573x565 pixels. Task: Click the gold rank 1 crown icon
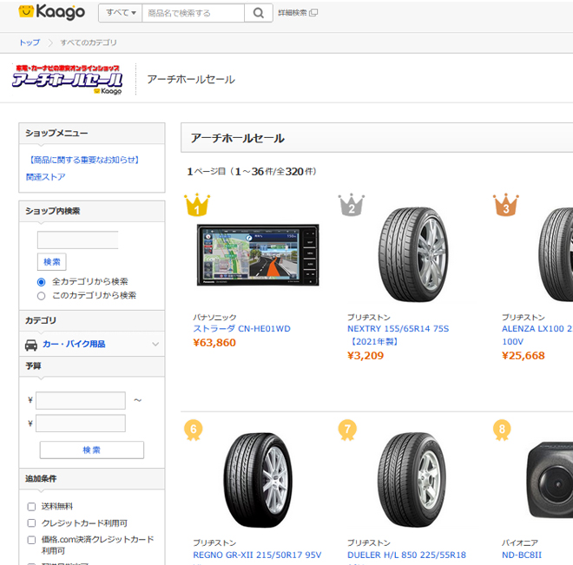tap(197, 206)
